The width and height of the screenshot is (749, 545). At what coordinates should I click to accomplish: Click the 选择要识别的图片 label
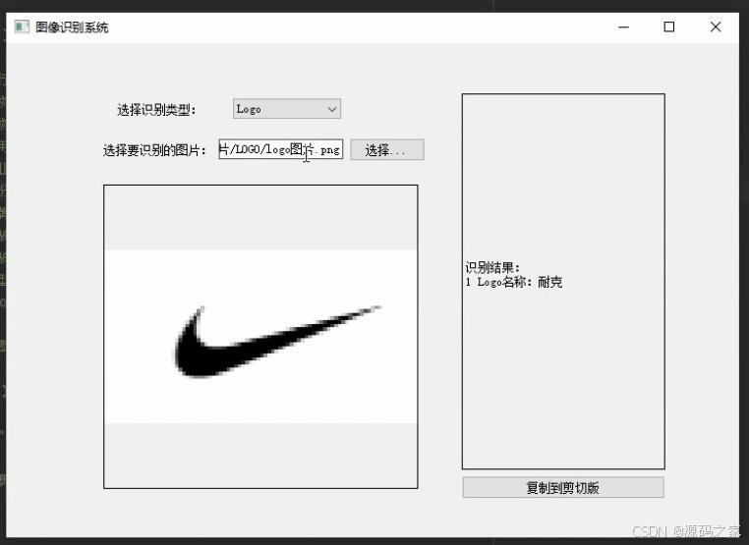pyautogui.click(x=154, y=150)
